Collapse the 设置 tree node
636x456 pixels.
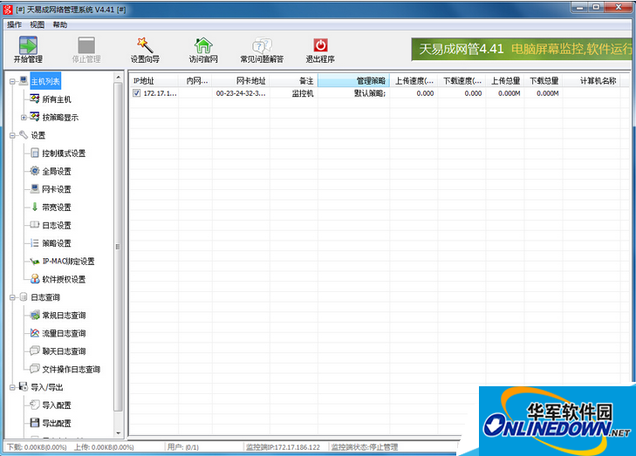(12, 135)
